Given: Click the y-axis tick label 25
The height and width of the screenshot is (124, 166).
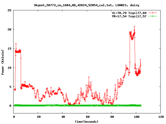Looking at the screenshot, I should 9,10.
